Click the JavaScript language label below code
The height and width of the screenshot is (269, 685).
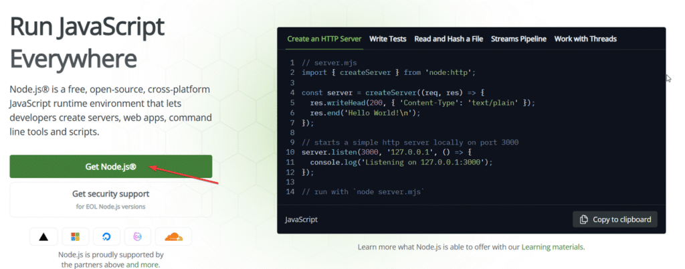point(301,219)
